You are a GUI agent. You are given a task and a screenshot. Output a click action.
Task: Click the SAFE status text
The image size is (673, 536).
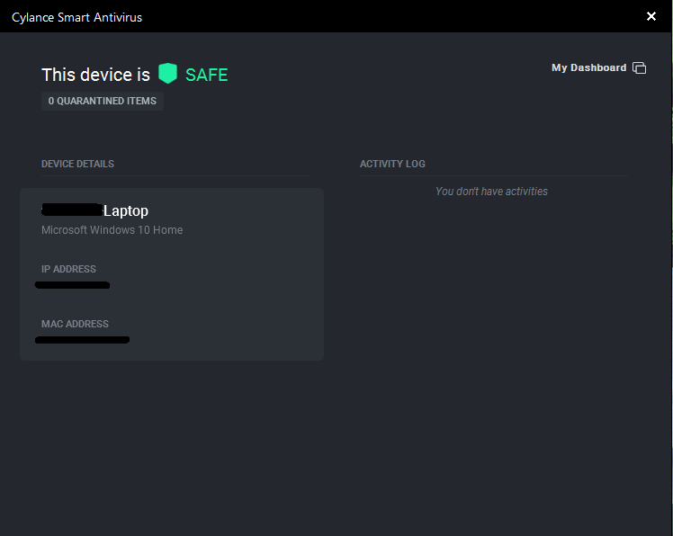pyautogui.click(x=206, y=76)
